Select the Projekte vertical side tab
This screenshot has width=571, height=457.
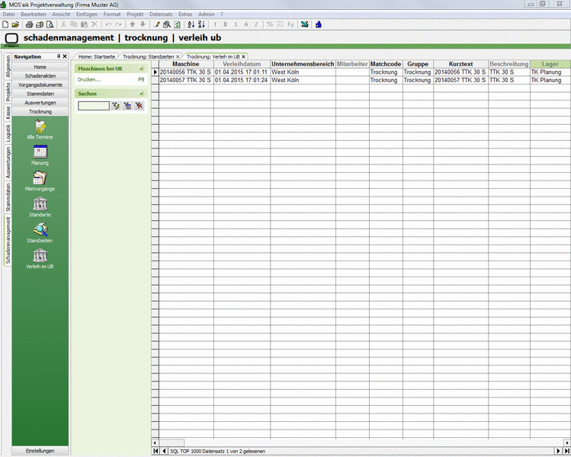(x=8, y=92)
